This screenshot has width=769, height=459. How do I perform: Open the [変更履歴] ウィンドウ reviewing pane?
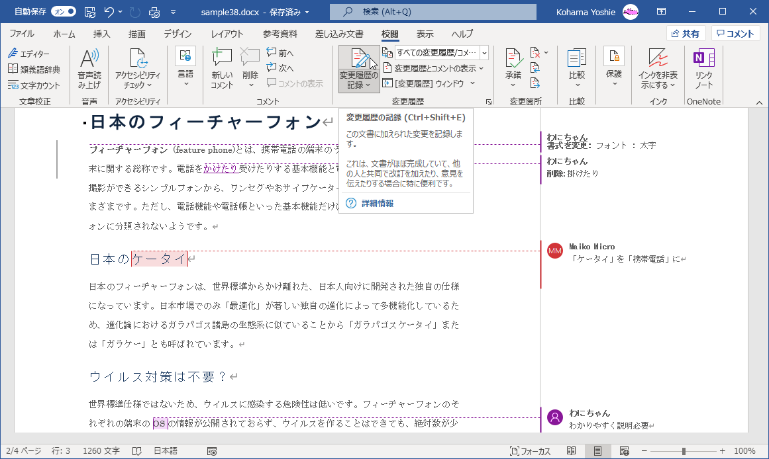tap(429, 83)
